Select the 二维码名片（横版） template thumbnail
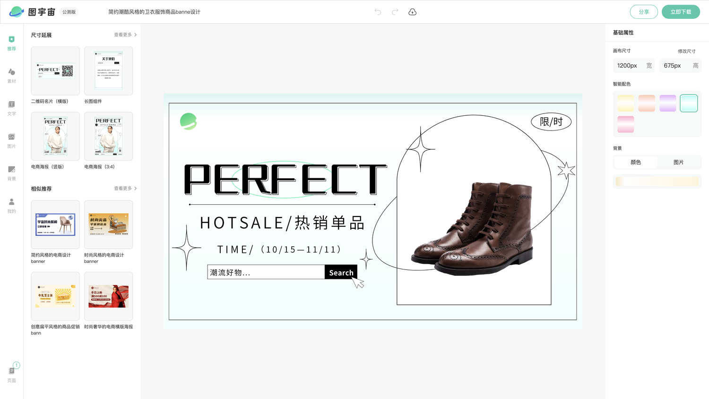The width and height of the screenshot is (709, 399). [55, 71]
